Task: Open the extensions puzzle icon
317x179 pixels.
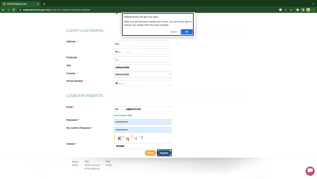Action: [297, 10]
